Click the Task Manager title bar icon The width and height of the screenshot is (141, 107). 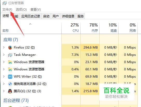(x=5, y=3)
